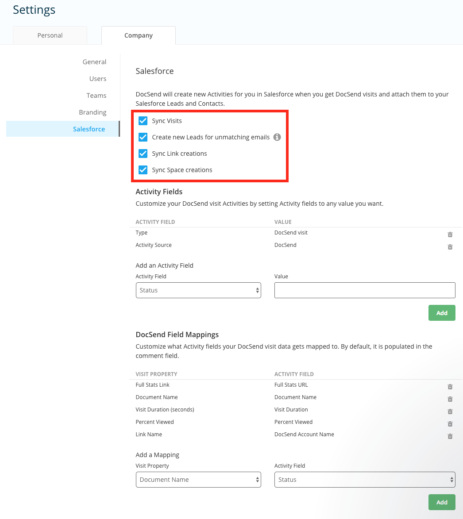Delete the Type activity field row
Viewport: 463px width, 519px height.
coord(450,235)
